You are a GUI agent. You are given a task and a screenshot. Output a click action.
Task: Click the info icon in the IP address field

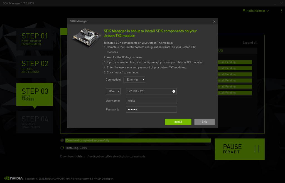click(x=174, y=91)
